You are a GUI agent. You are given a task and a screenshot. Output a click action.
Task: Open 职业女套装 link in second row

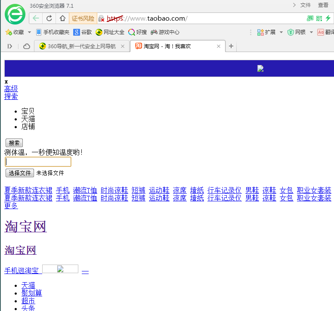(x=314, y=198)
